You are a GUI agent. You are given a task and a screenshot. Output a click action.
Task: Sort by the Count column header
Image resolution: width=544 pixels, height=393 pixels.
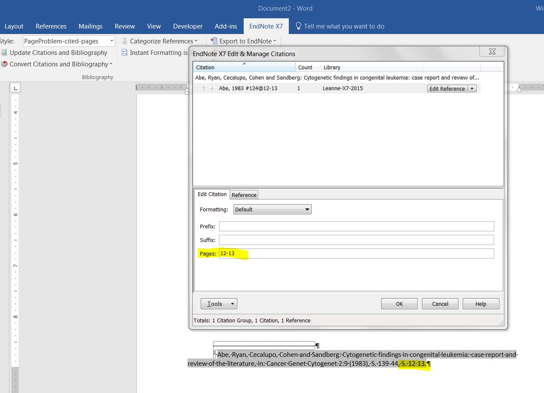pyautogui.click(x=308, y=67)
